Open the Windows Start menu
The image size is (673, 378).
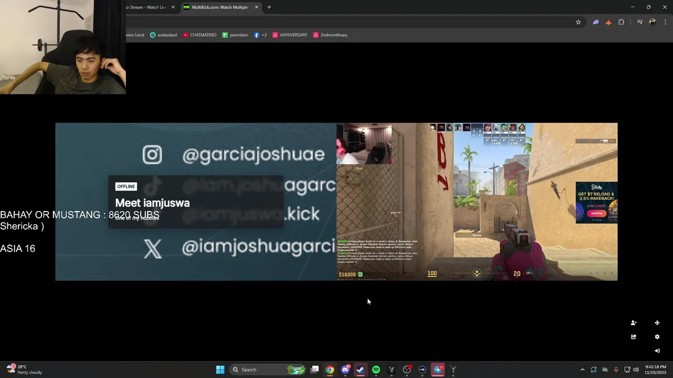click(220, 370)
